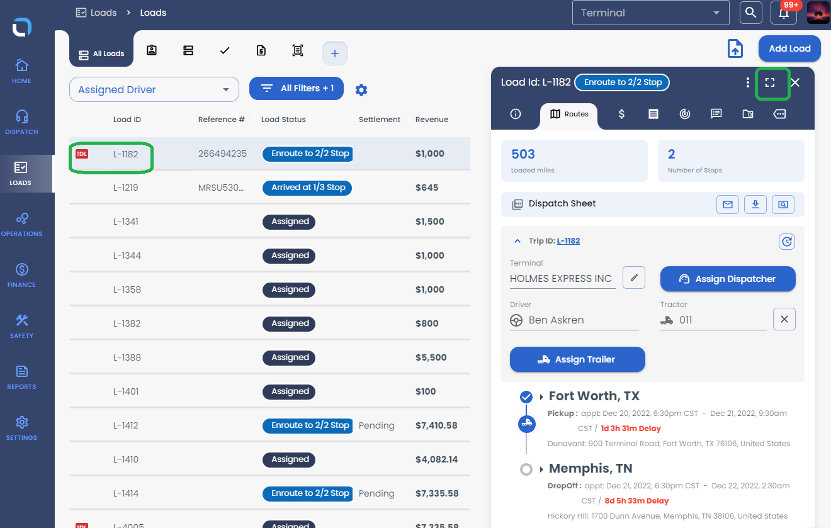Open the Safety section
831x528 pixels.
pos(21,325)
